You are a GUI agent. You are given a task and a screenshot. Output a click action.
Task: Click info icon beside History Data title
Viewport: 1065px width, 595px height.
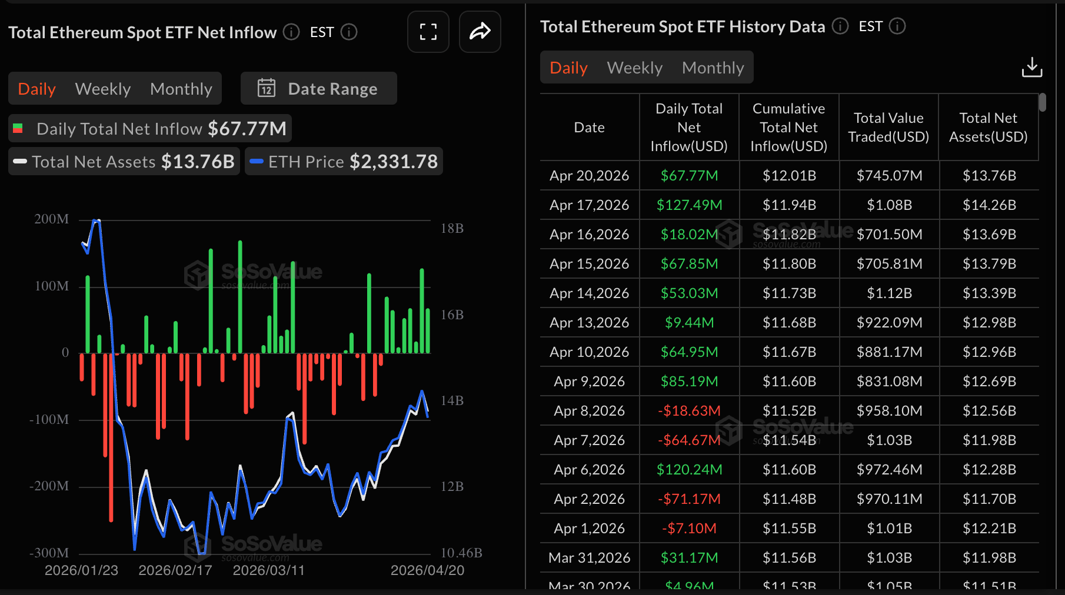tap(840, 26)
